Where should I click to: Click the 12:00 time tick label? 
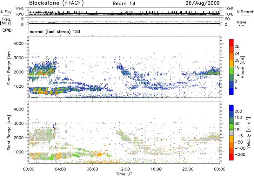tap(124, 169)
